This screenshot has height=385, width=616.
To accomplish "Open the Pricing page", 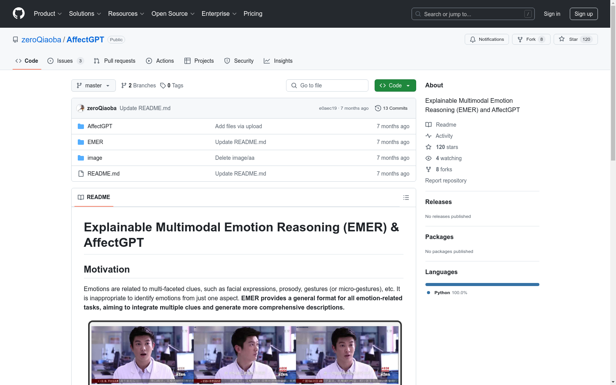I will 253,13.
